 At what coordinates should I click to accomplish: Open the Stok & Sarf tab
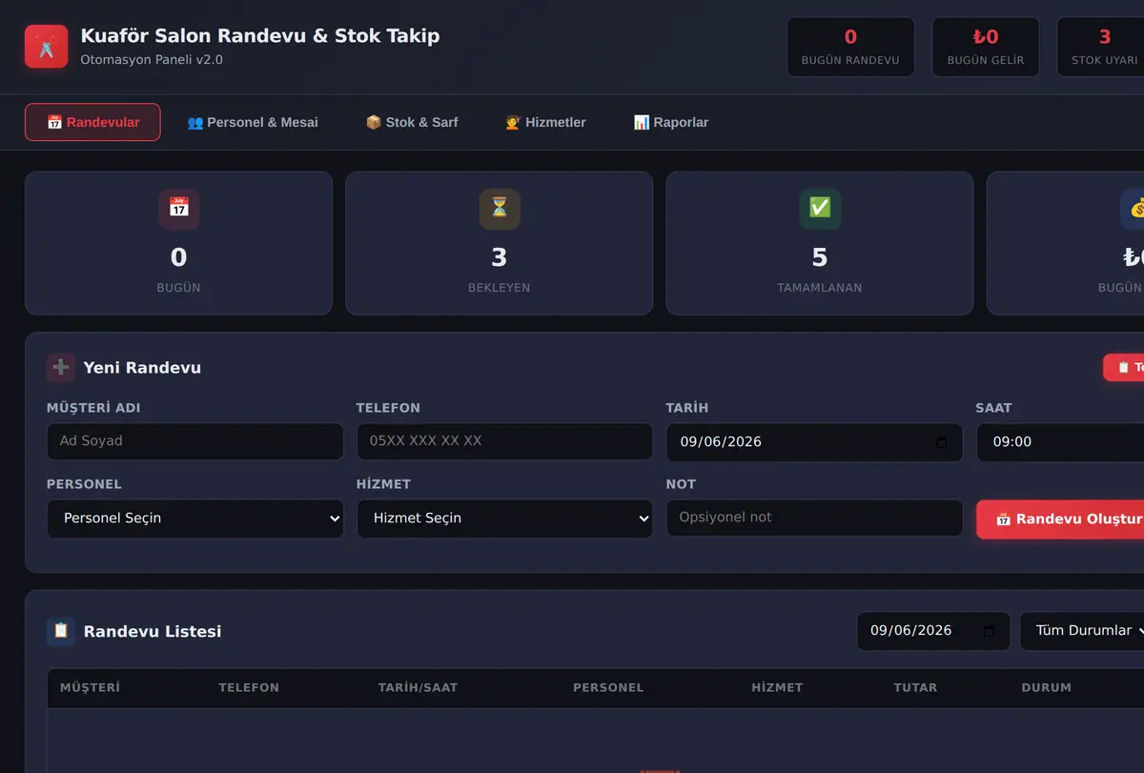click(412, 122)
